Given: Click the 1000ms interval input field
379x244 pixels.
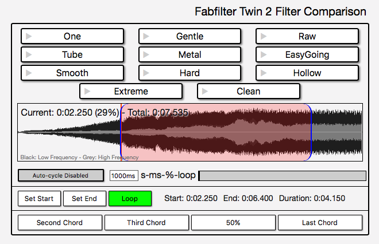Looking at the screenshot, I should tap(123, 176).
